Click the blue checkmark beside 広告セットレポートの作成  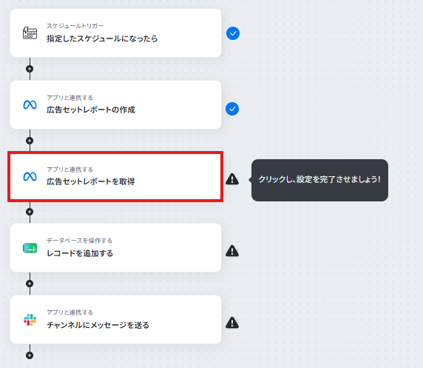pos(232,109)
